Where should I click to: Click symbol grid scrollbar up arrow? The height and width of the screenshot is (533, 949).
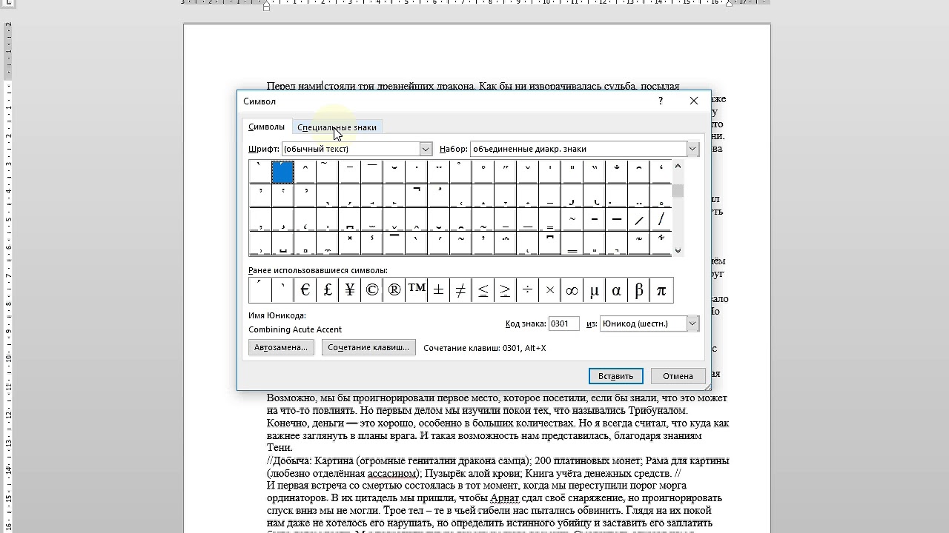pos(678,166)
